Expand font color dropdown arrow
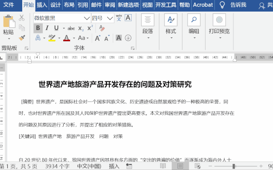 (74, 38)
